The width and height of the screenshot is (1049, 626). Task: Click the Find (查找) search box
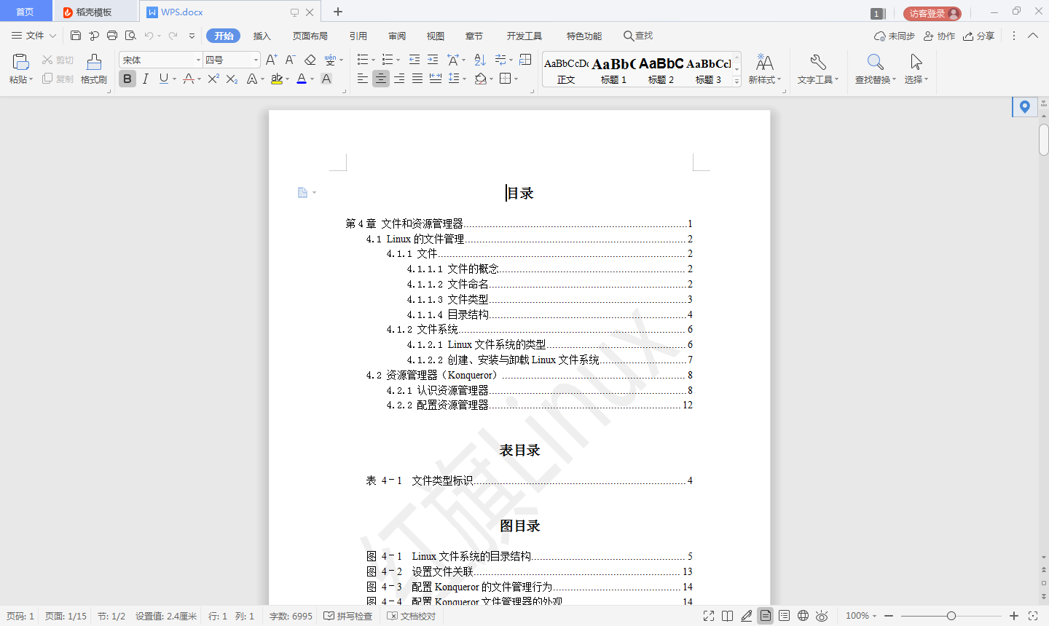(638, 36)
